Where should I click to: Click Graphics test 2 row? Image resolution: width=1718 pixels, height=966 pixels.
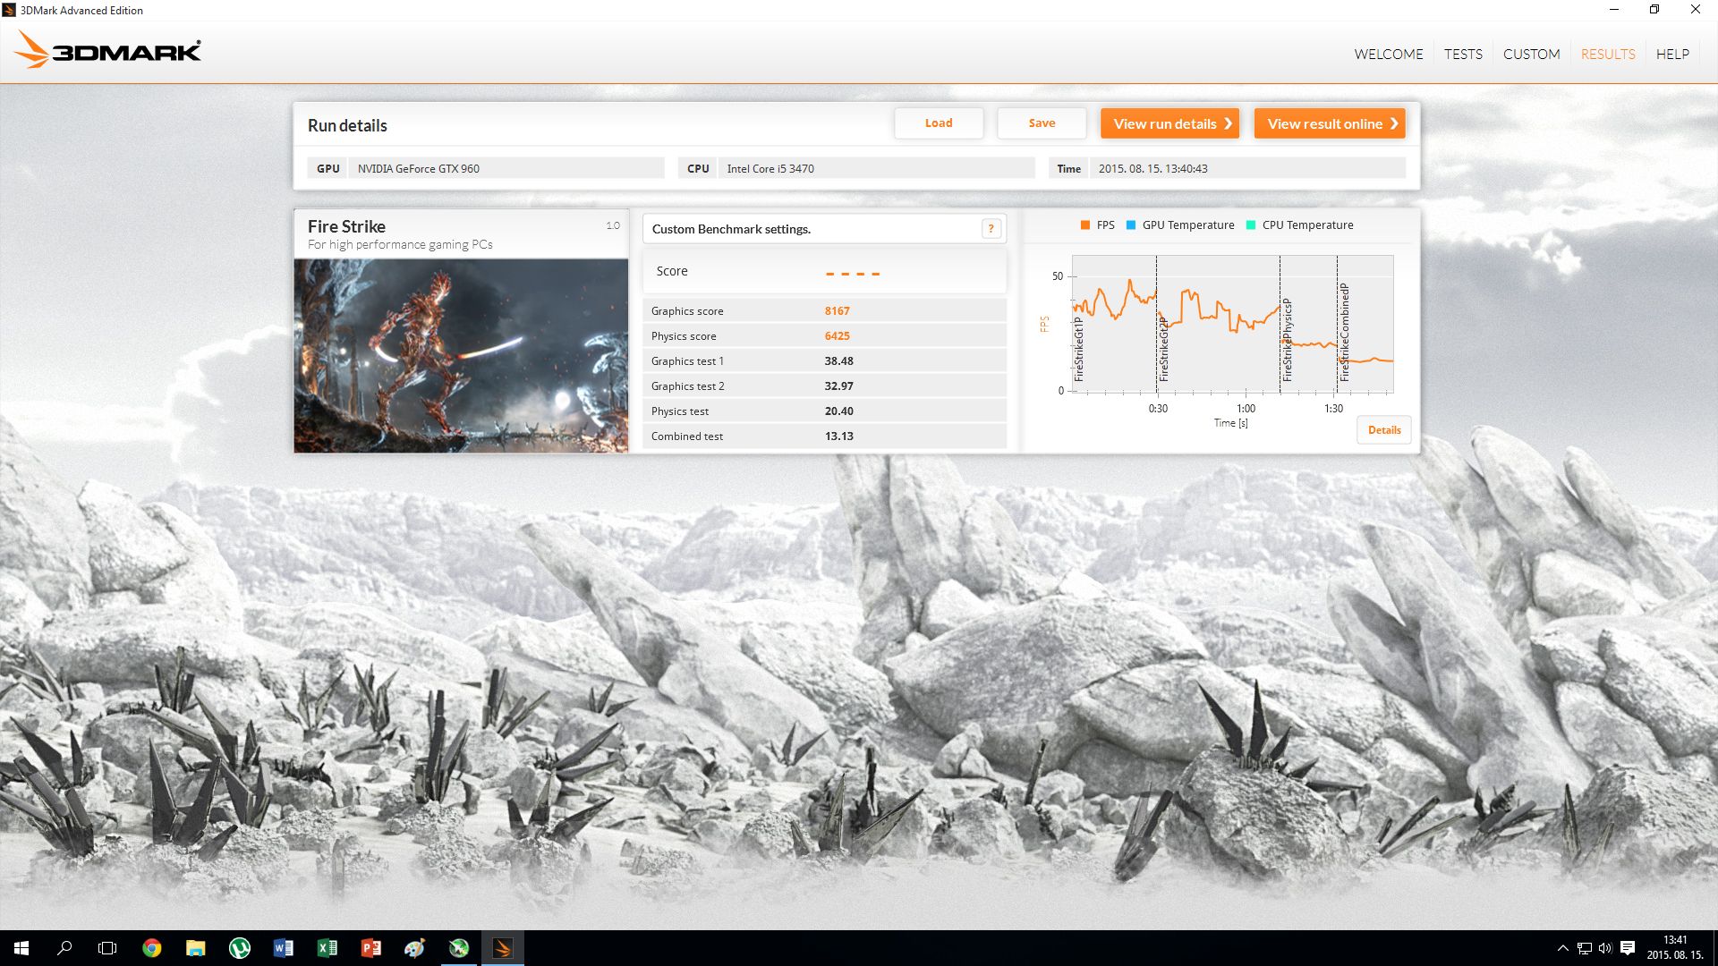[824, 386]
